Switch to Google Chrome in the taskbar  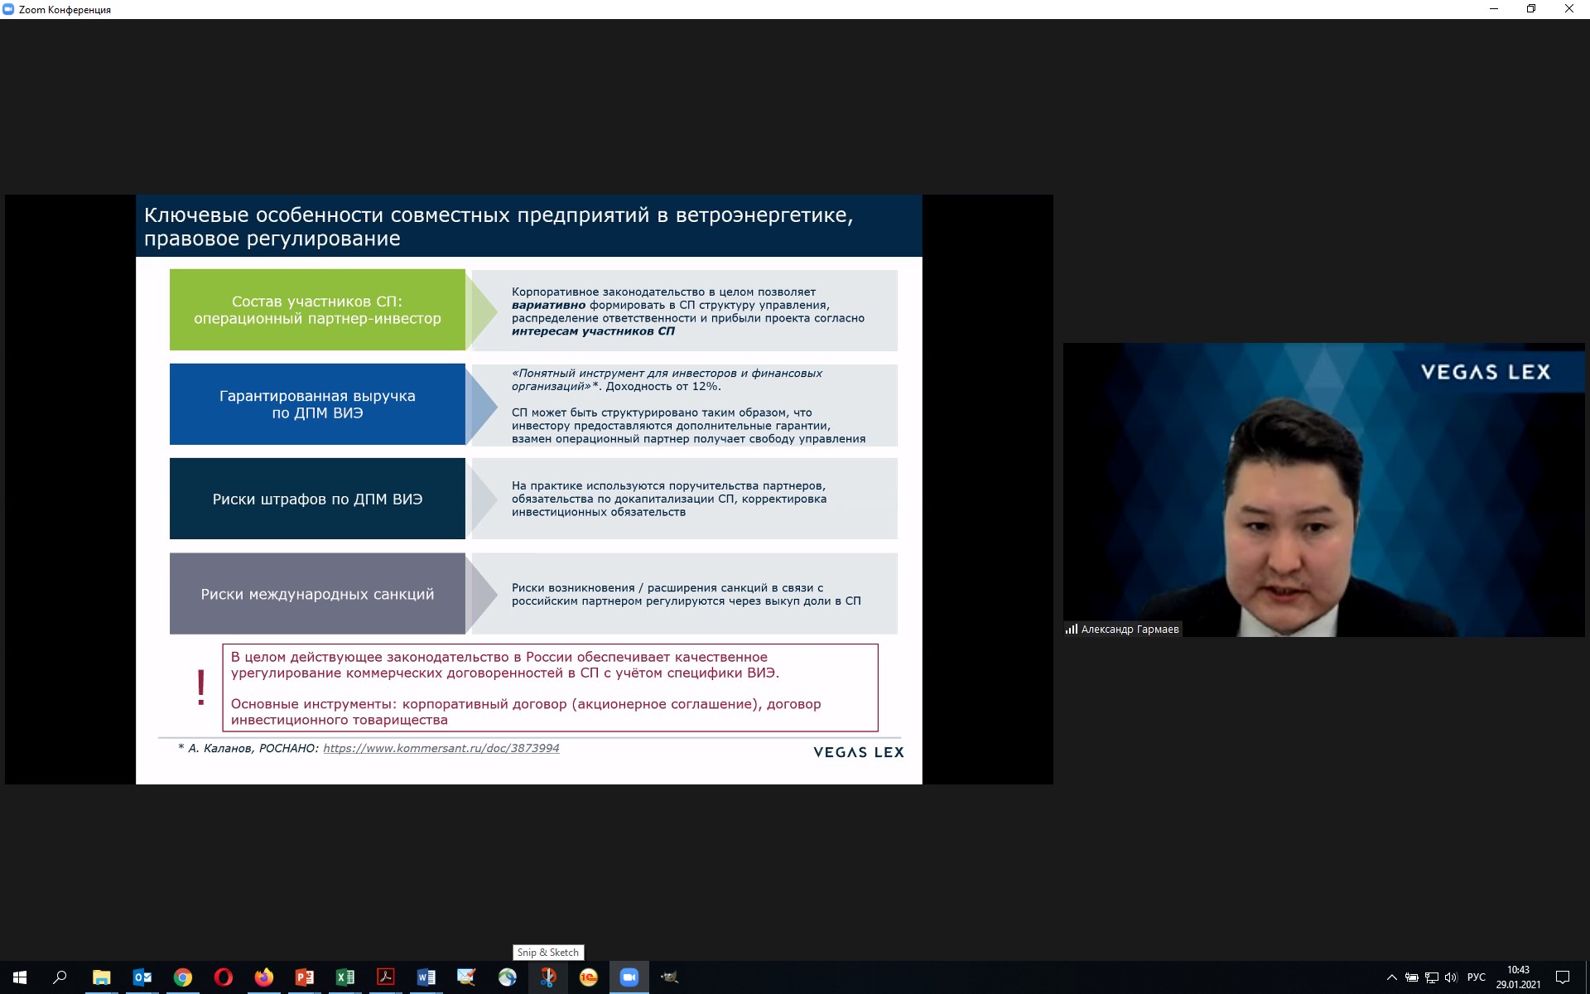pos(183,977)
